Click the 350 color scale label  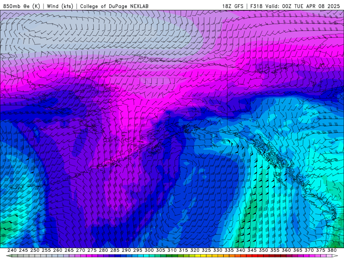(263, 250)
